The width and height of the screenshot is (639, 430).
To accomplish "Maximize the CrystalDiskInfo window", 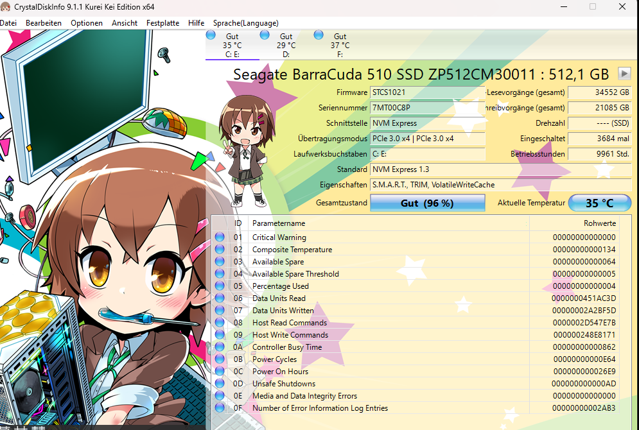I will (593, 7).
